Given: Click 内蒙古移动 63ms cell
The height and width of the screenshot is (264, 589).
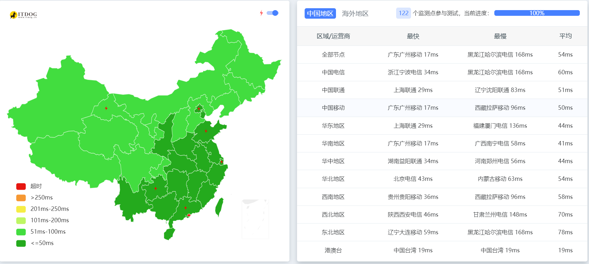Looking at the screenshot, I should [x=500, y=179].
